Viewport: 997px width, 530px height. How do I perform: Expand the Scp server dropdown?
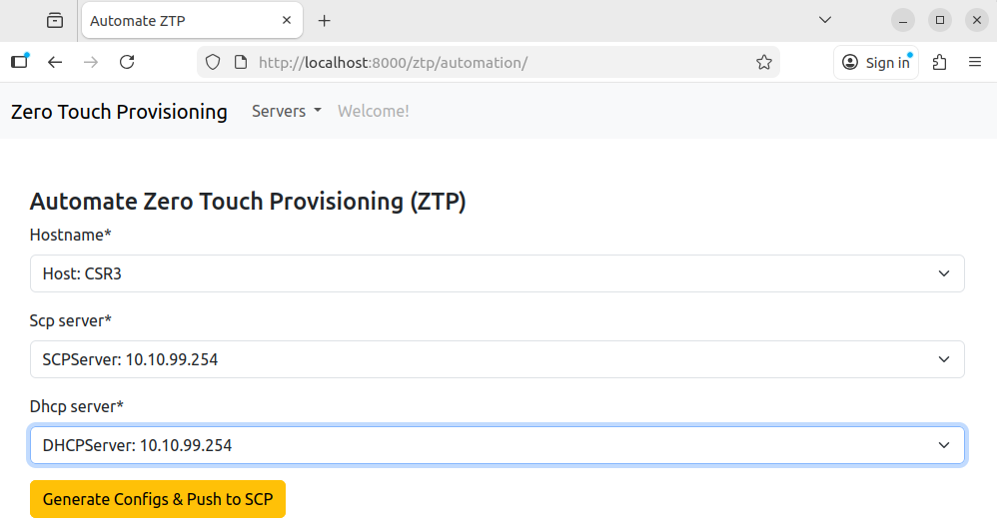tap(497, 359)
